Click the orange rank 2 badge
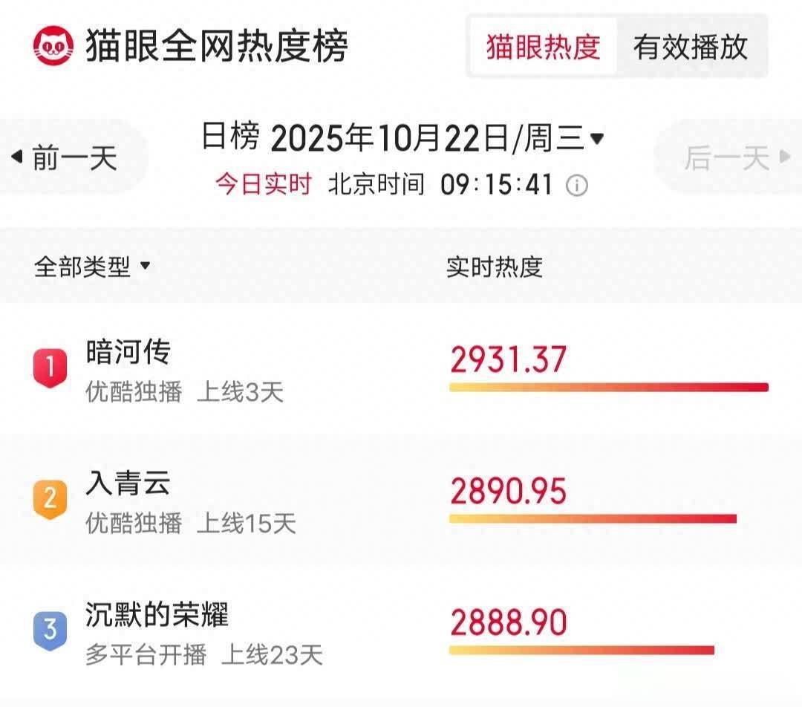The image size is (802, 707). 50,499
